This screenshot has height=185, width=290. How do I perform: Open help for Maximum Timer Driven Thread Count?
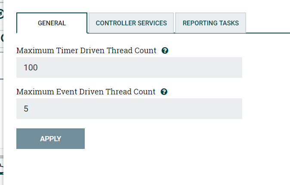tap(164, 51)
